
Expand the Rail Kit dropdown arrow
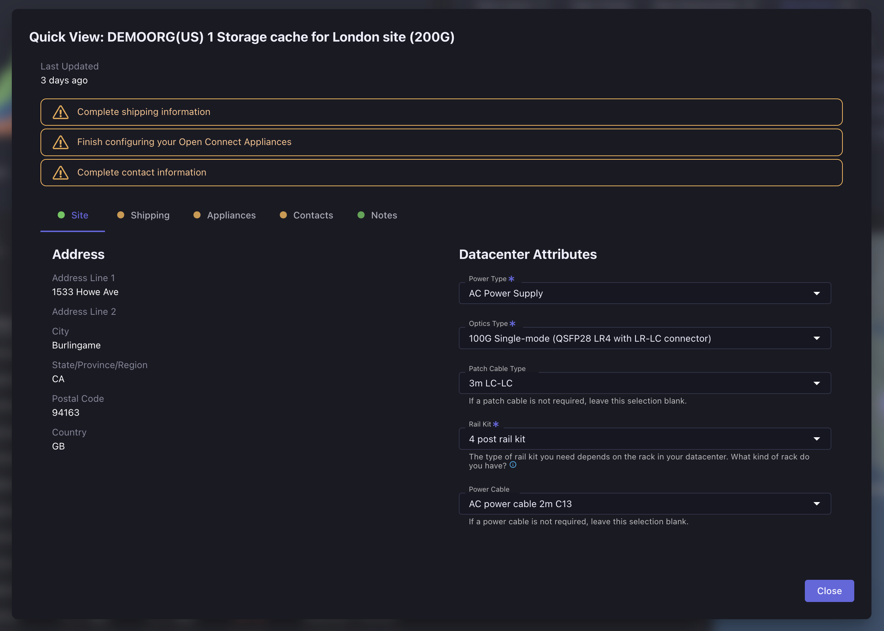click(817, 439)
